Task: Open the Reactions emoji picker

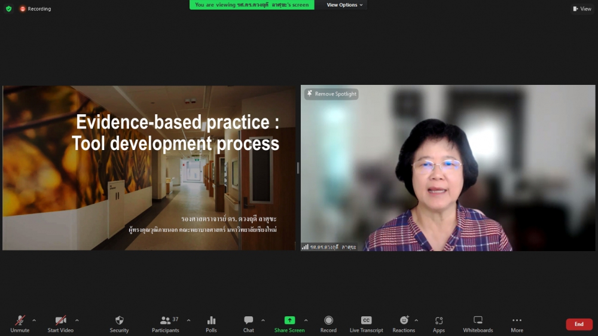Action: point(404,324)
